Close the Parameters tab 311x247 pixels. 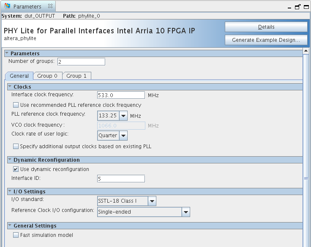50,6
